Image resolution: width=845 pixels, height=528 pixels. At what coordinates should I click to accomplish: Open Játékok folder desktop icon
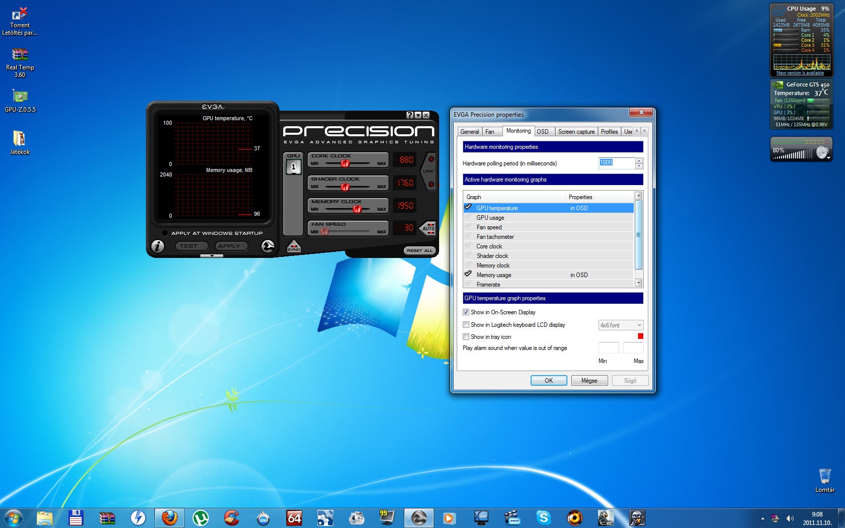tap(20, 143)
